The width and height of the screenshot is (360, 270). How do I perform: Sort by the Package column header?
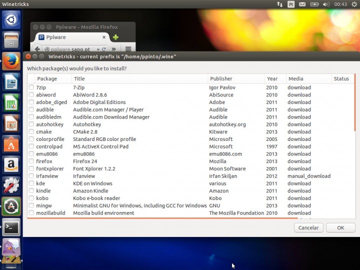[x=53, y=78]
